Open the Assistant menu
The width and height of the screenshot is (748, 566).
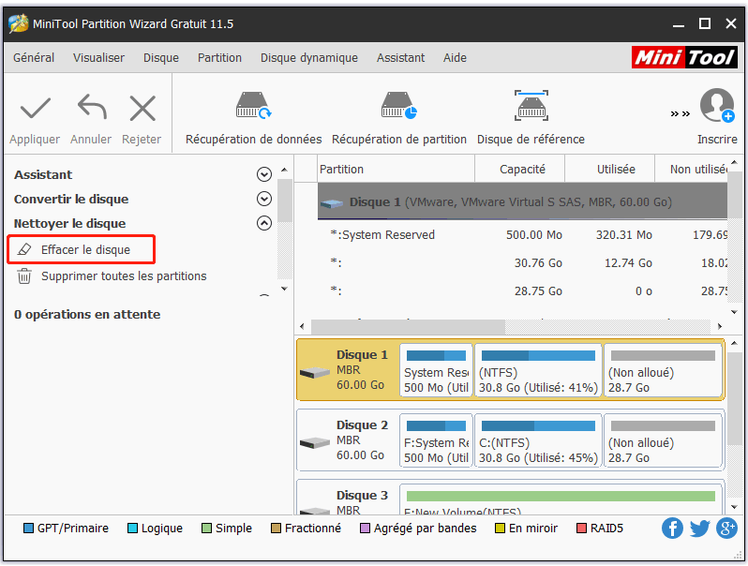pyautogui.click(x=401, y=58)
